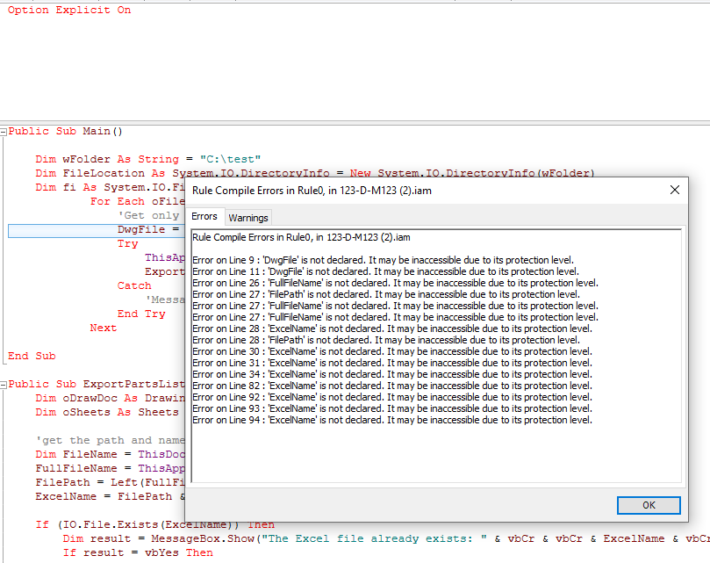Click the highlighted DwgFile code line

pyautogui.click(x=97, y=230)
